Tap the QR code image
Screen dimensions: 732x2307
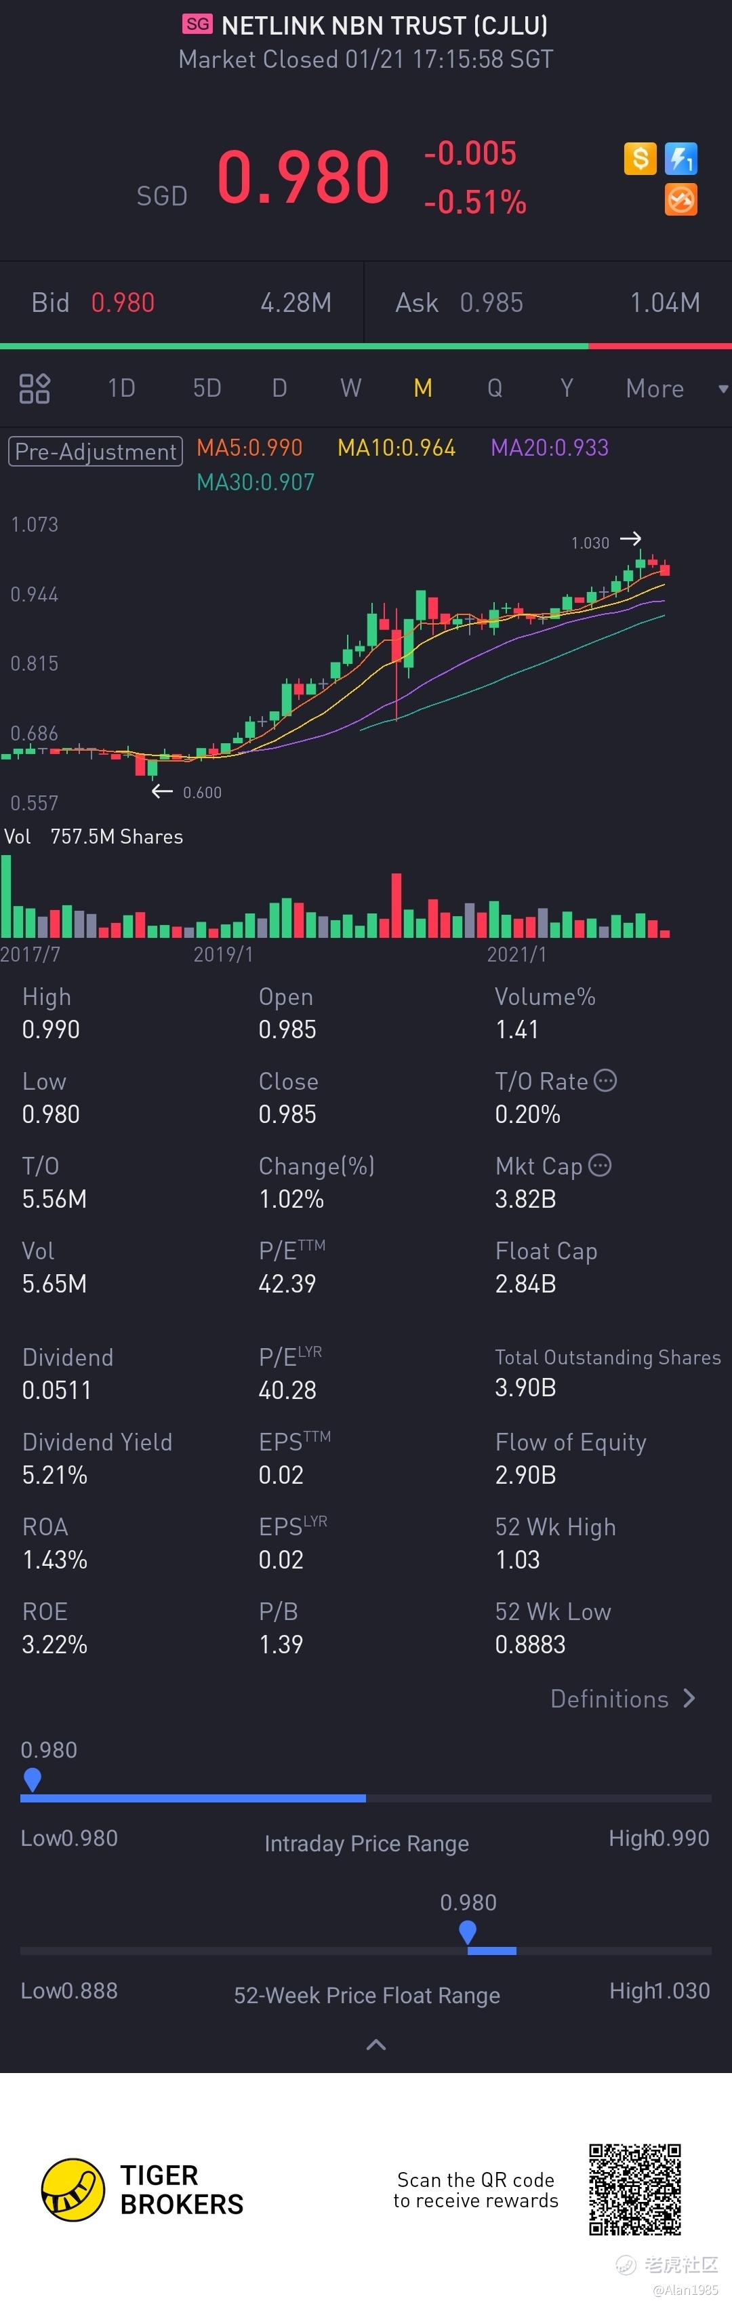click(634, 2190)
